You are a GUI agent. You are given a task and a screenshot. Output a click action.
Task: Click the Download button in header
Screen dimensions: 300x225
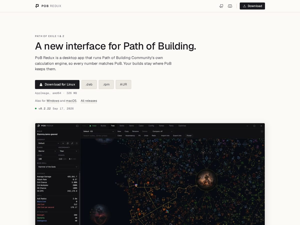[252, 6]
